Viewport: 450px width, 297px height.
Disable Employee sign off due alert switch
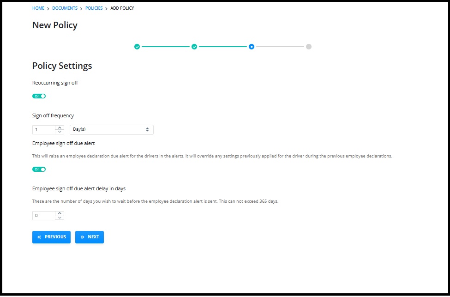coord(39,170)
